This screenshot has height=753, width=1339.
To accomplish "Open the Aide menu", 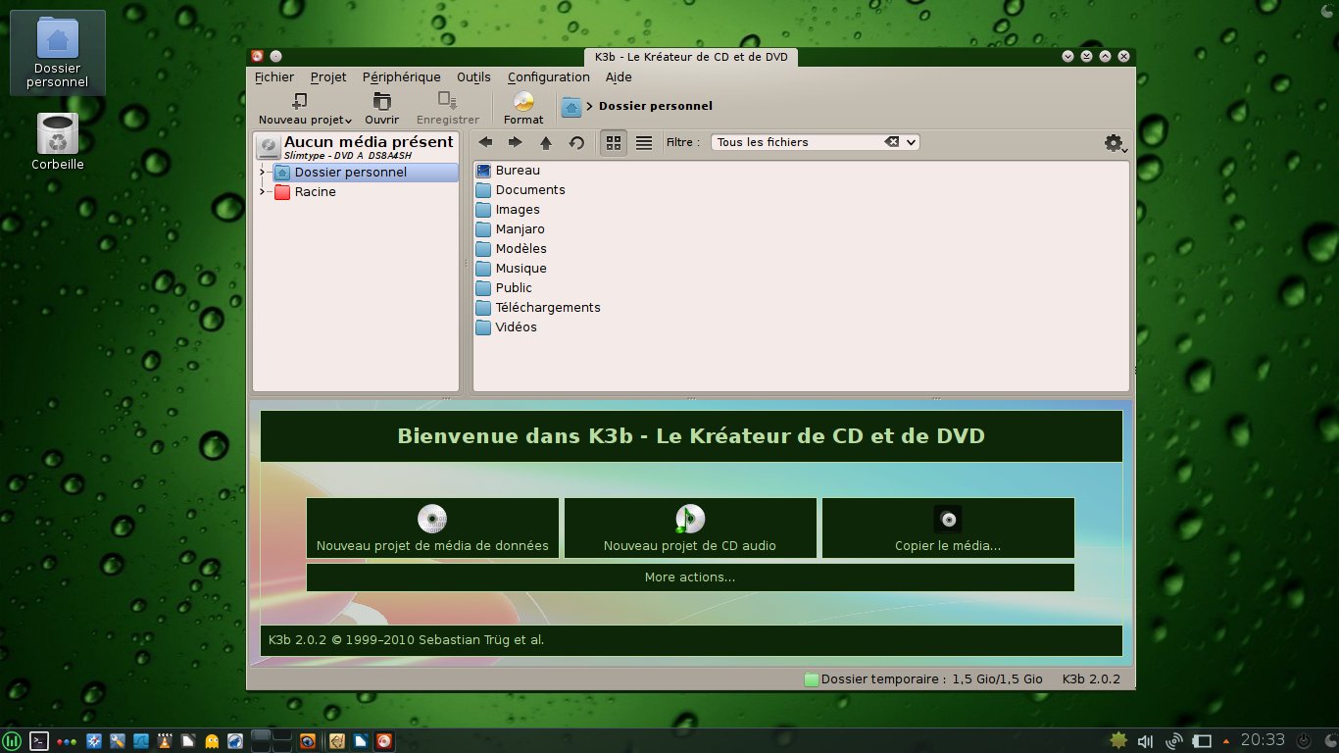I will tap(619, 77).
